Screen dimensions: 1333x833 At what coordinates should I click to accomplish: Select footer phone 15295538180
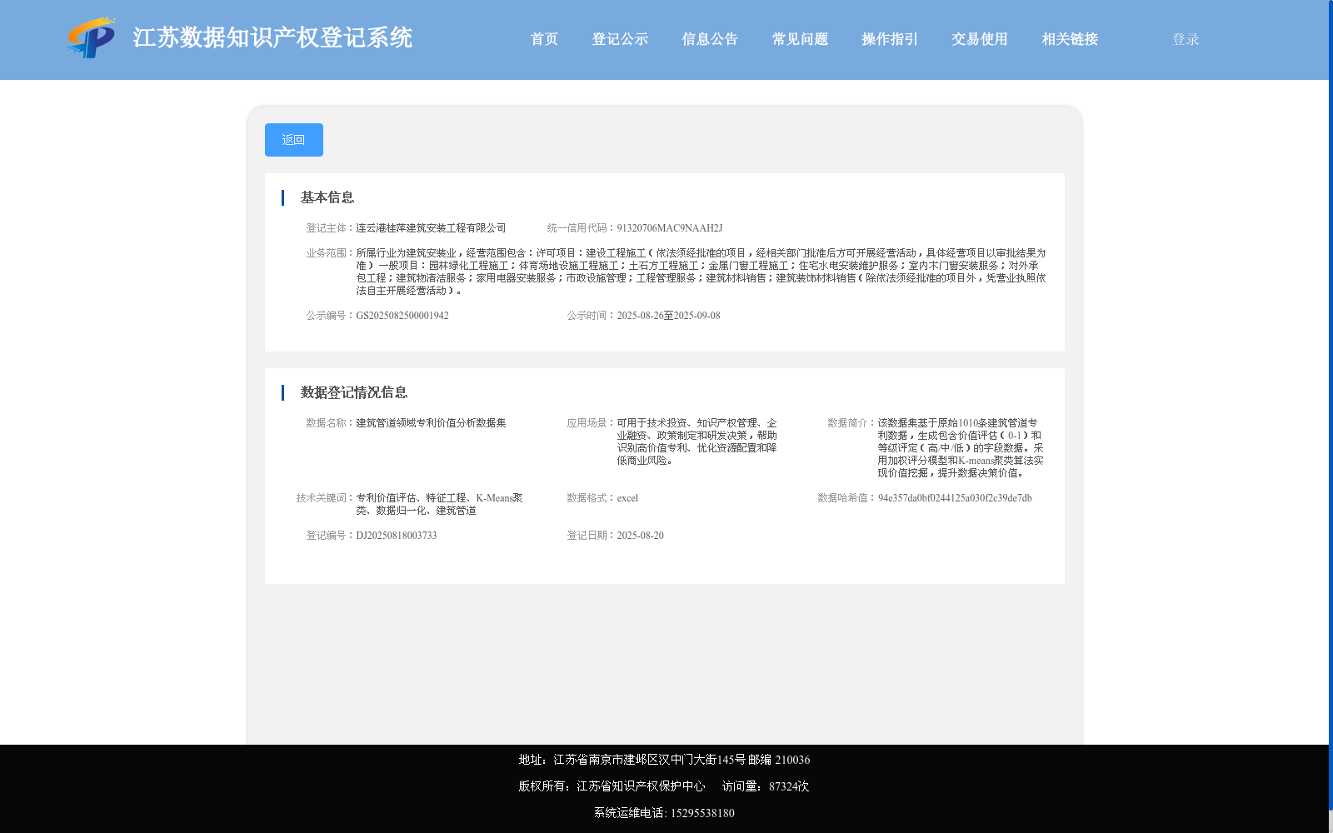(702, 813)
